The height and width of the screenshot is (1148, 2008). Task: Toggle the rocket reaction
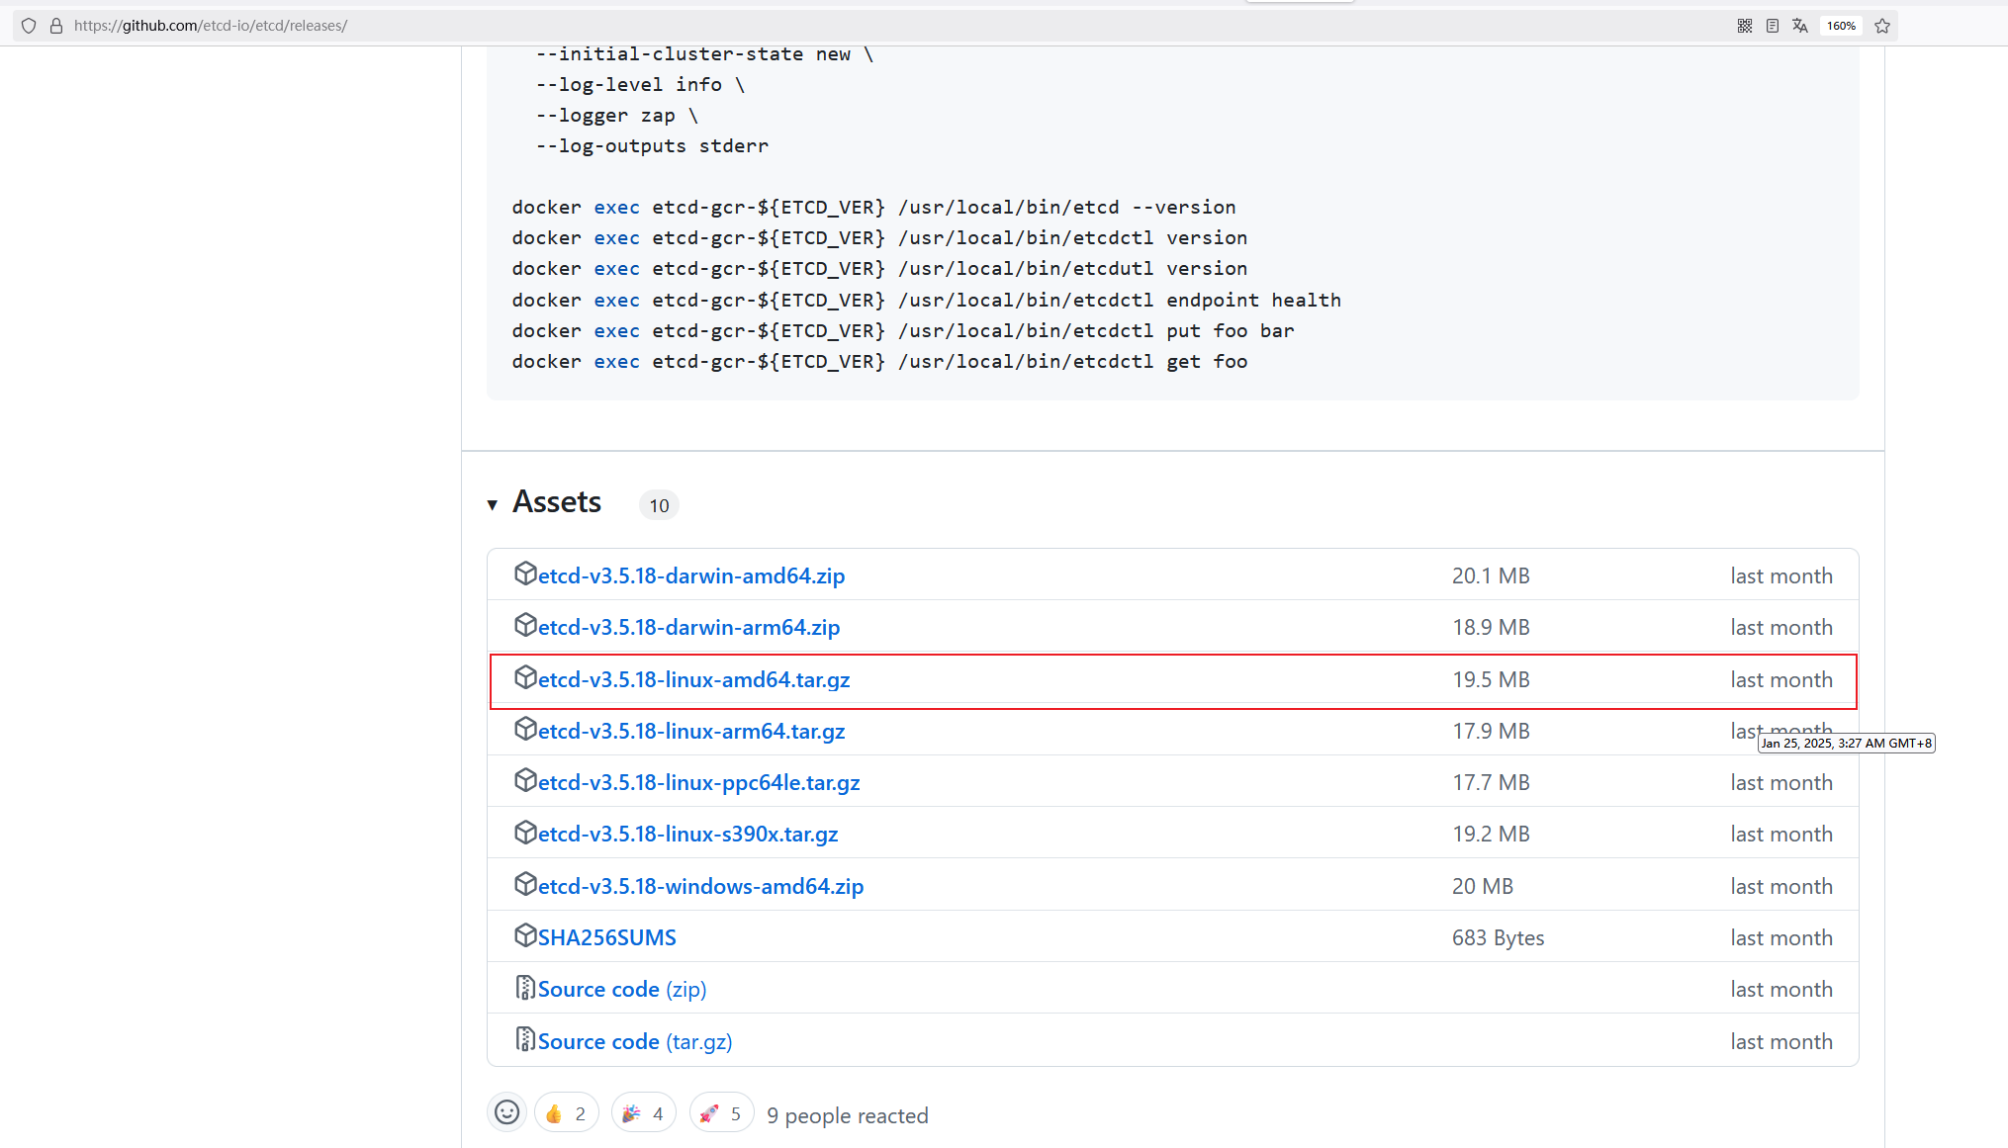(x=721, y=1112)
